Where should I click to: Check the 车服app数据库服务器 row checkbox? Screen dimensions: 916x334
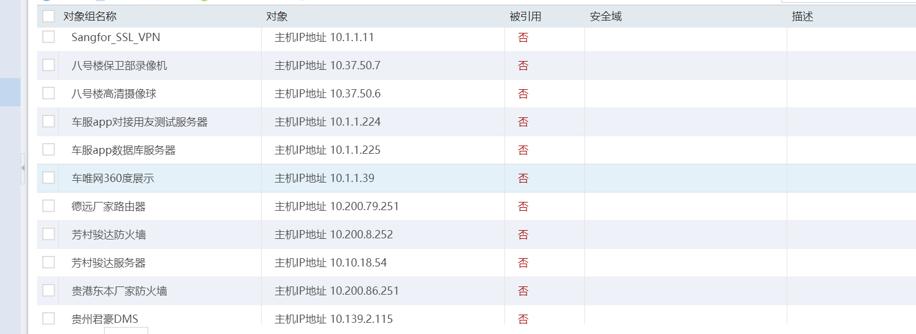click(x=48, y=150)
